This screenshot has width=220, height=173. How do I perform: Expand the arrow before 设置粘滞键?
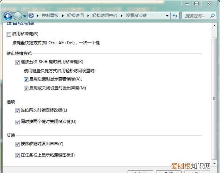(x=122, y=15)
